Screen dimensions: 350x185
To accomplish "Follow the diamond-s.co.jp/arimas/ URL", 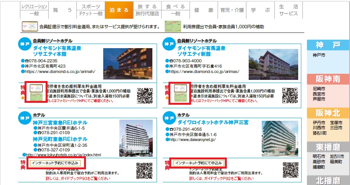I will pos(204,71).
